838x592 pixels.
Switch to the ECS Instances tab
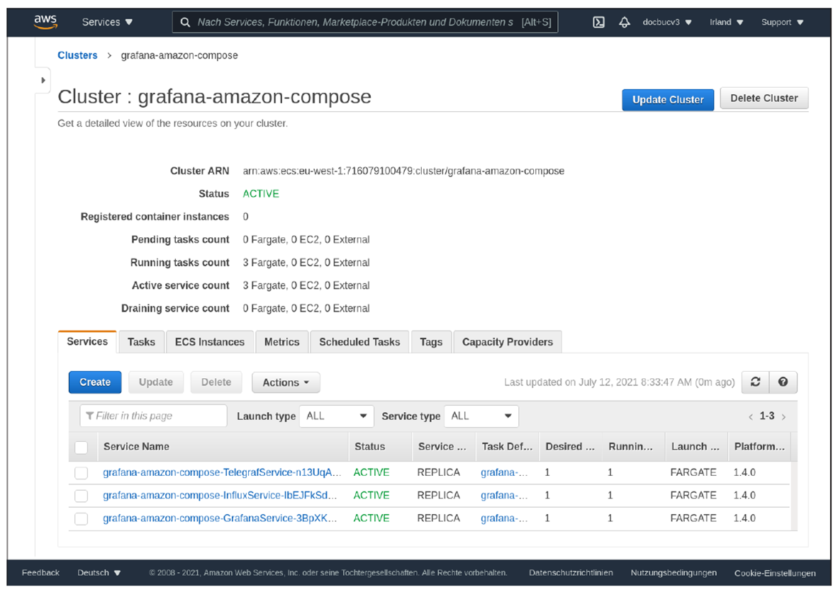[210, 342]
